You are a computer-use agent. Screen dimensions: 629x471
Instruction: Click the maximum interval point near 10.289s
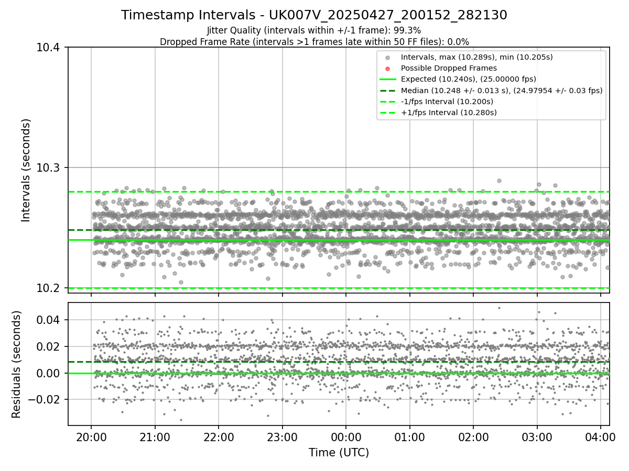pos(499,181)
